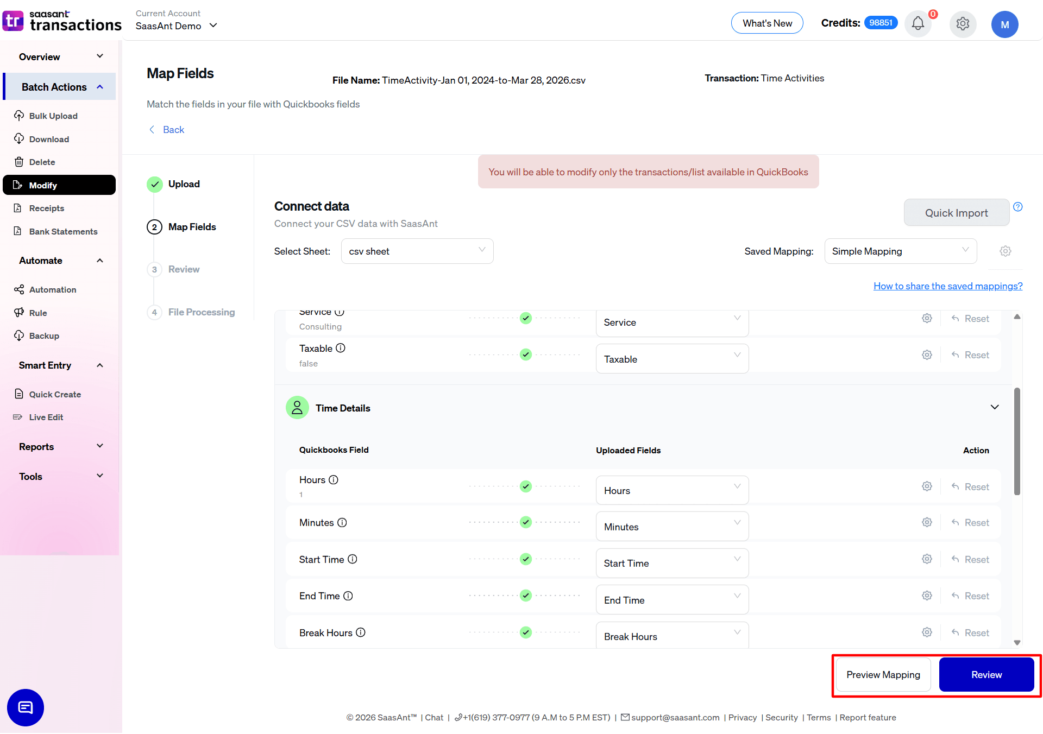Open the chat support bubble
Screen dimensions: 1043x734
(x=25, y=707)
